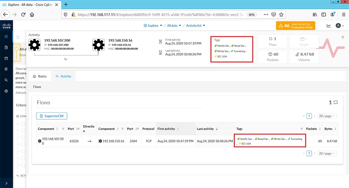Open the Firefox account avatar icon
The height and width of the screenshot is (188, 349).
[x=333, y=14]
